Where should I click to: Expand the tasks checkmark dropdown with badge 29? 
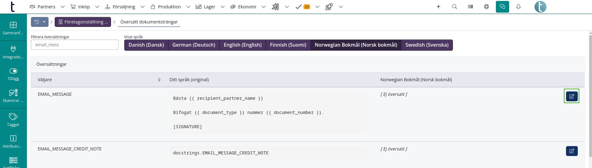click(x=317, y=7)
